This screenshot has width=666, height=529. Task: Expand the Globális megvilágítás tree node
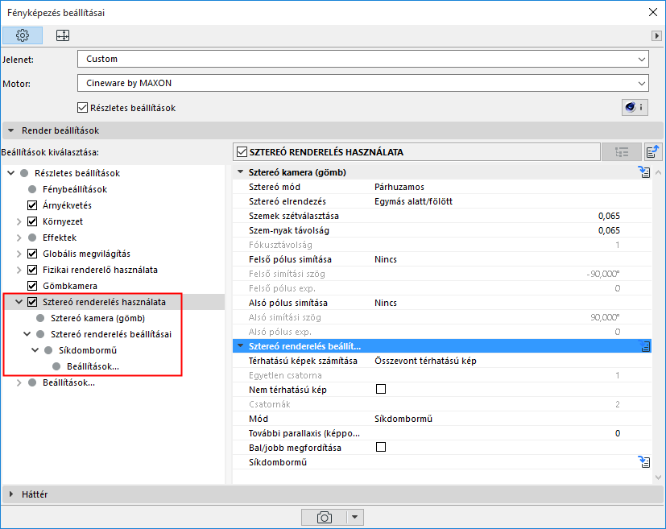19,254
